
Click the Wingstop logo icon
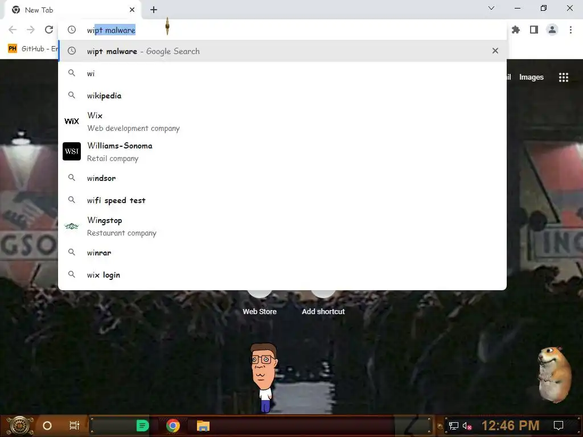click(x=72, y=226)
